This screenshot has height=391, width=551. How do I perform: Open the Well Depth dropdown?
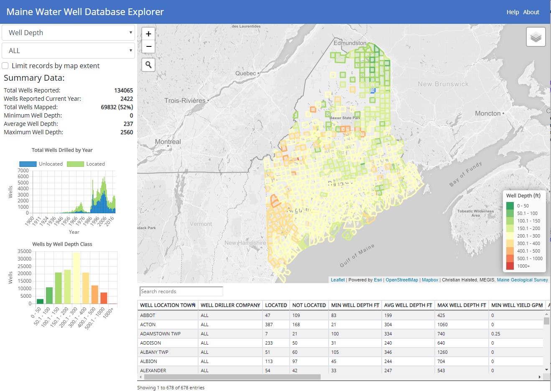coord(68,33)
